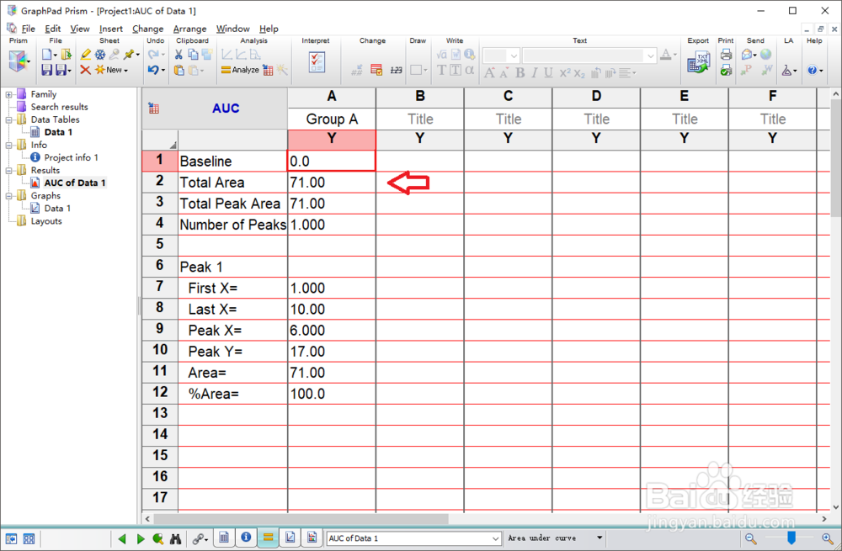The image size is (842, 551).
Task: Switch to data table view icon in status bar
Action: pyautogui.click(x=225, y=538)
